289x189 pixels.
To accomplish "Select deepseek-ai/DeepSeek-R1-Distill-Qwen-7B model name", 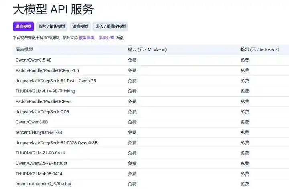I will click(x=56, y=81).
